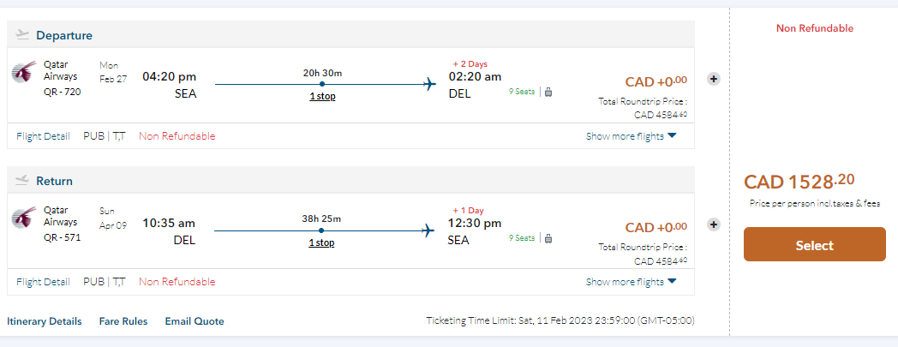Open the Itinerary Details tab
Viewport: 898px width, 347px height.
pyautogui.click(x=45, y=321)
